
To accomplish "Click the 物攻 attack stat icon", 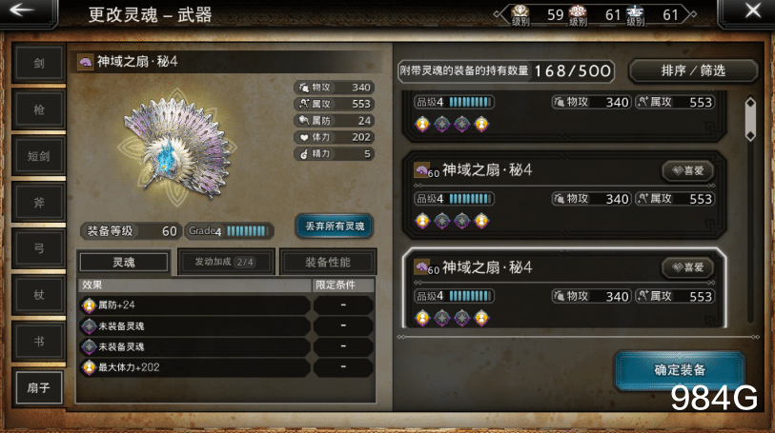I will tap(303, 88).
